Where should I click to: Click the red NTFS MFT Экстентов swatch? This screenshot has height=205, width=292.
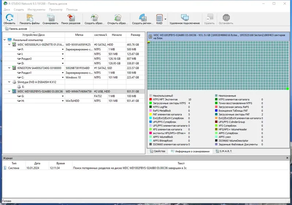click(150, 99)
